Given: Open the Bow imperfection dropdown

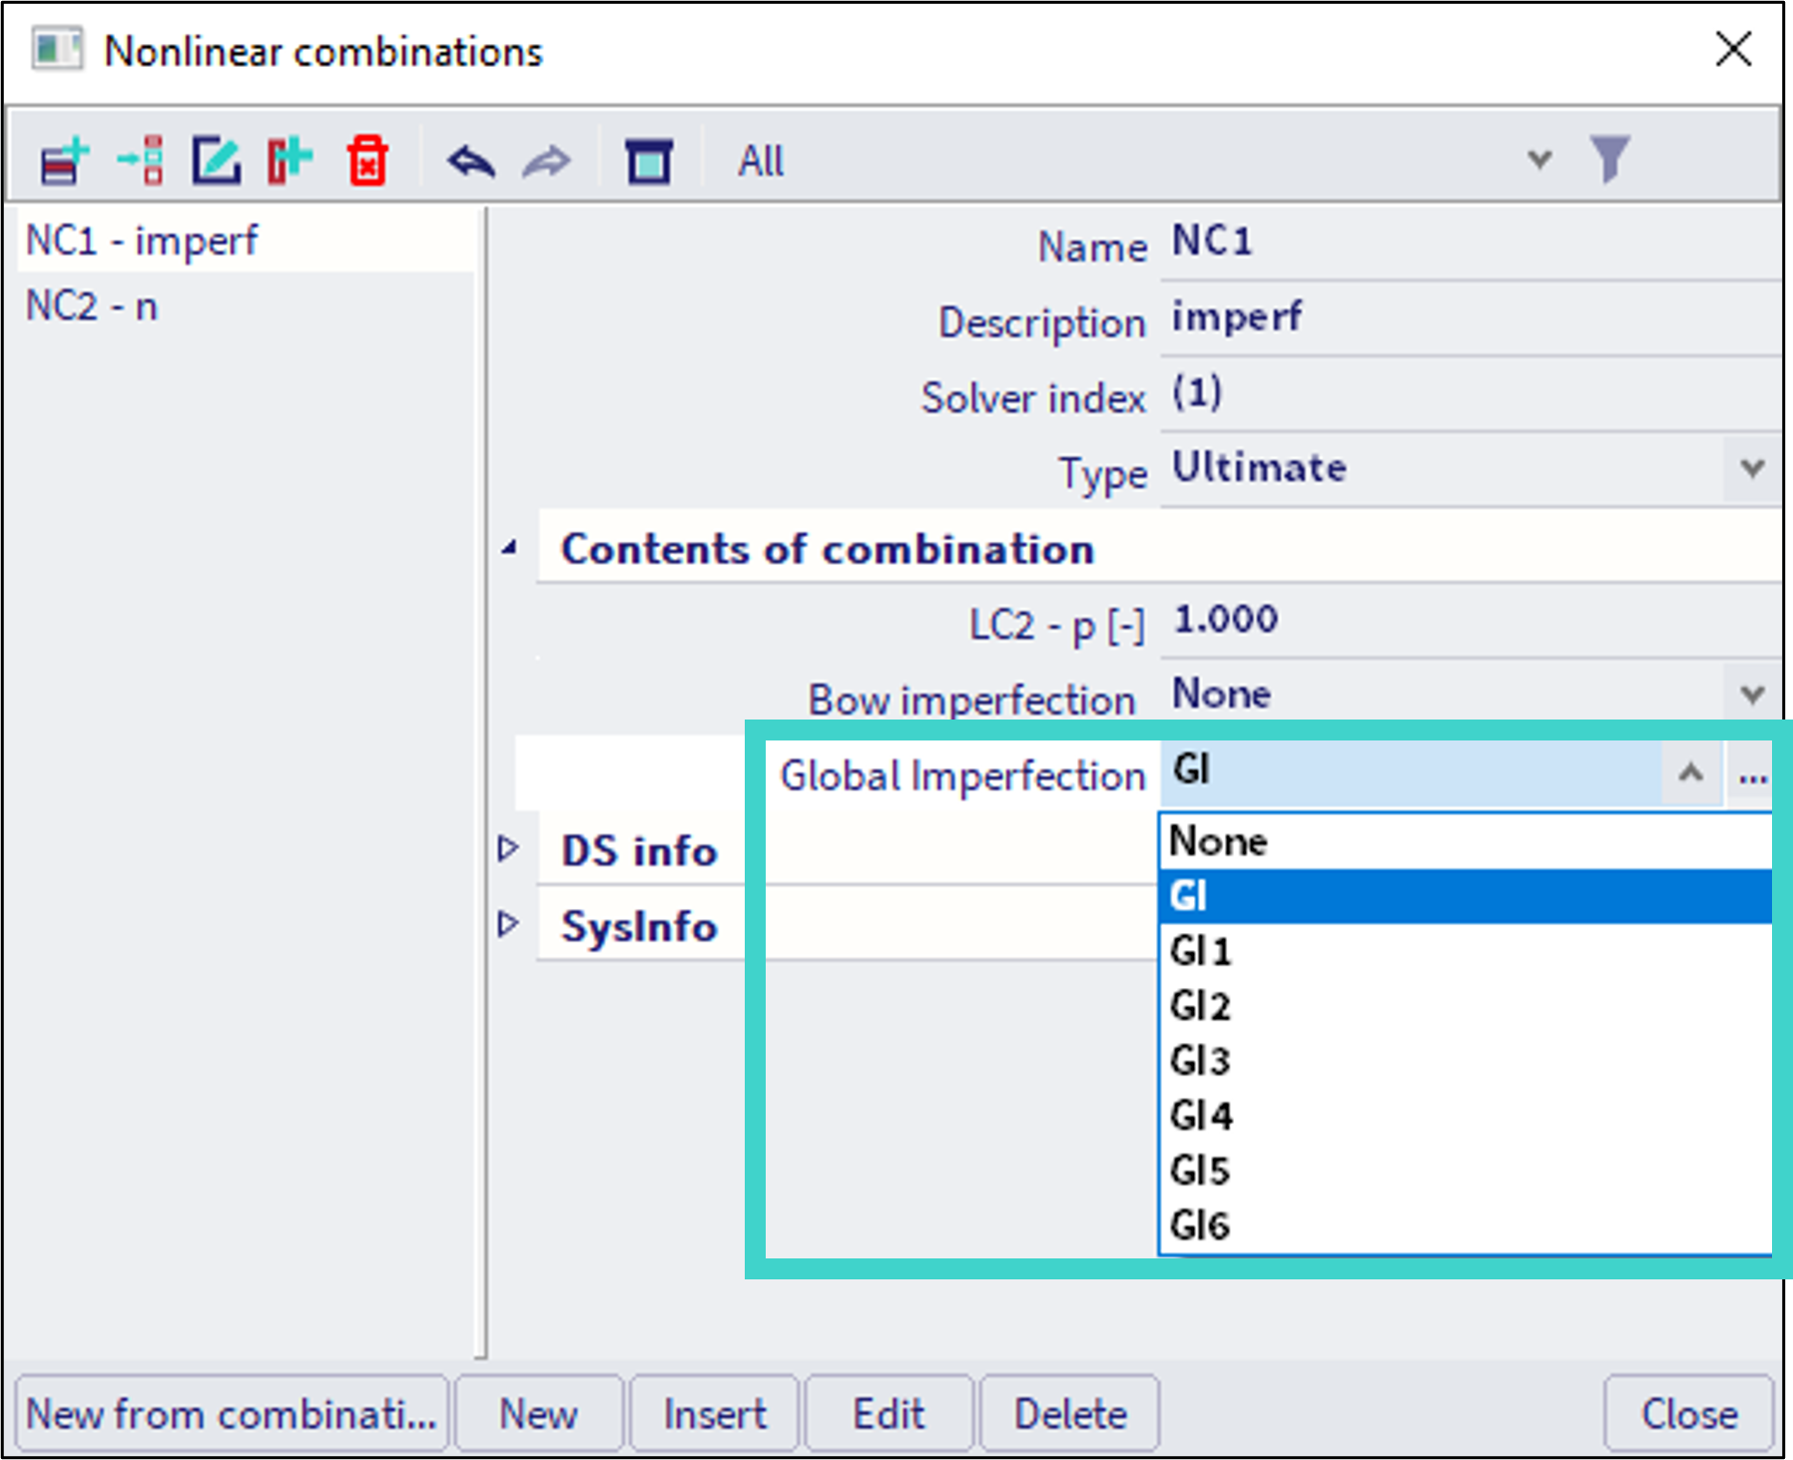Looking at the screenshot, I should [1751, 695].
